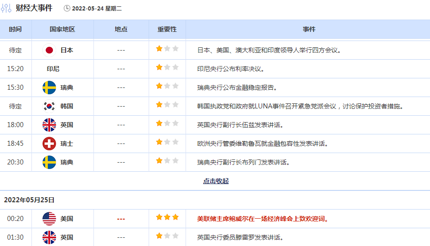Click the three-star rating for the US event
The width and height of the screenshot is (430, 246).
167,217
